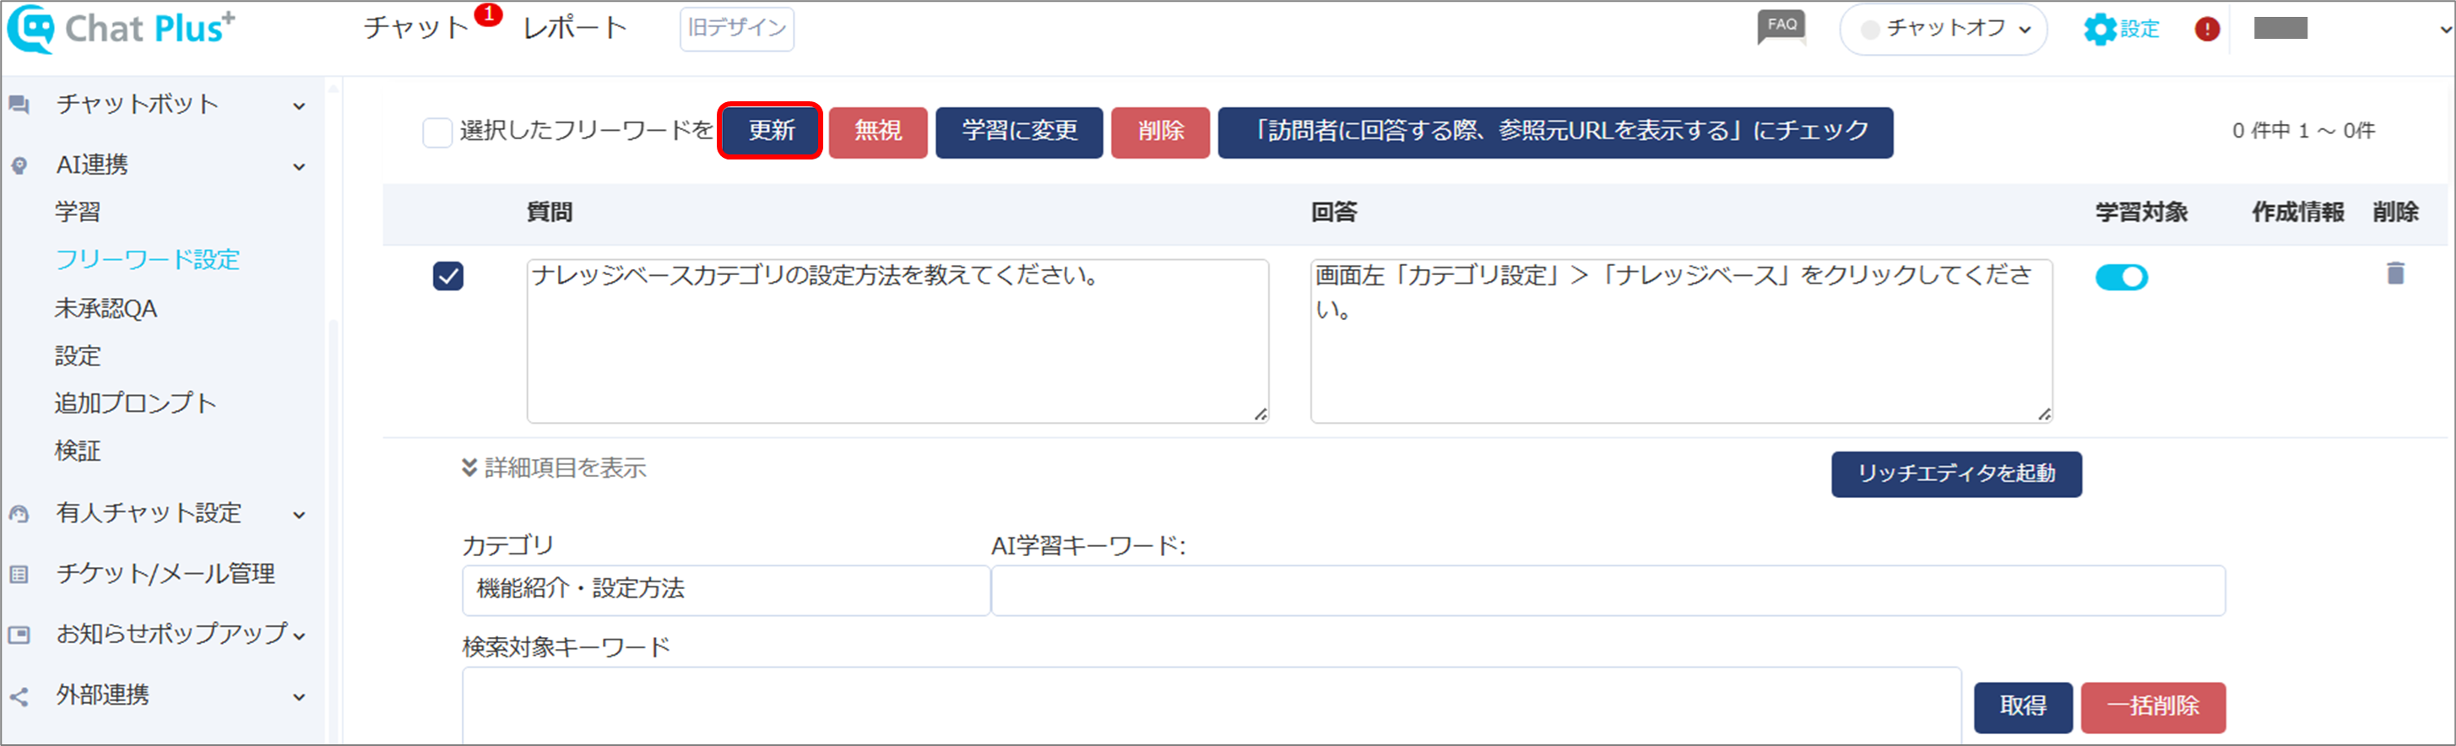Screen dimensions: 2456x746
Task: Expand the お知らせポップアップ menu
Action: (x=300, y=635)
